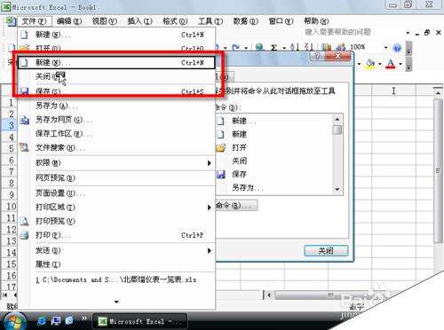The width and height of the screenshot is (444, 330).
Task: Select column I header
Action: 393,90
